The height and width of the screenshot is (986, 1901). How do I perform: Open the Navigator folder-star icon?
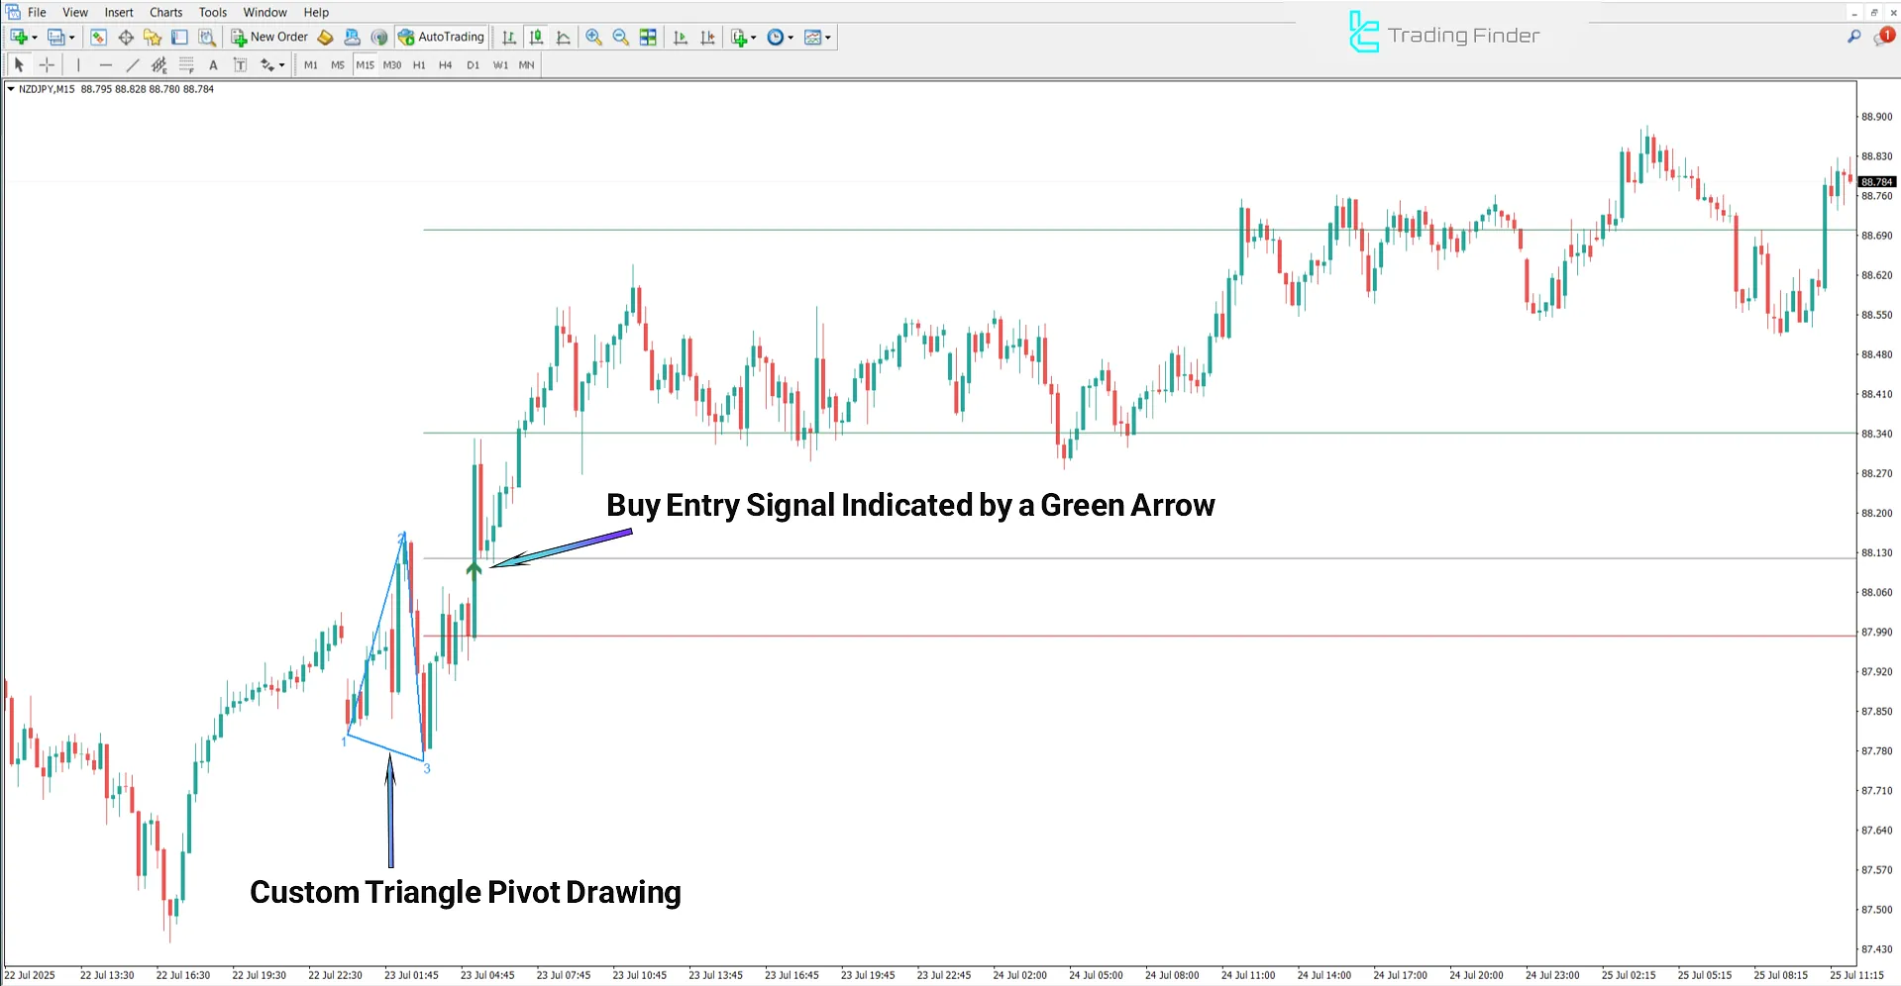(x=153, y=37)
